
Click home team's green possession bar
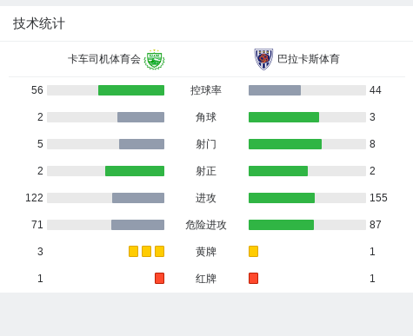(131, 90)
